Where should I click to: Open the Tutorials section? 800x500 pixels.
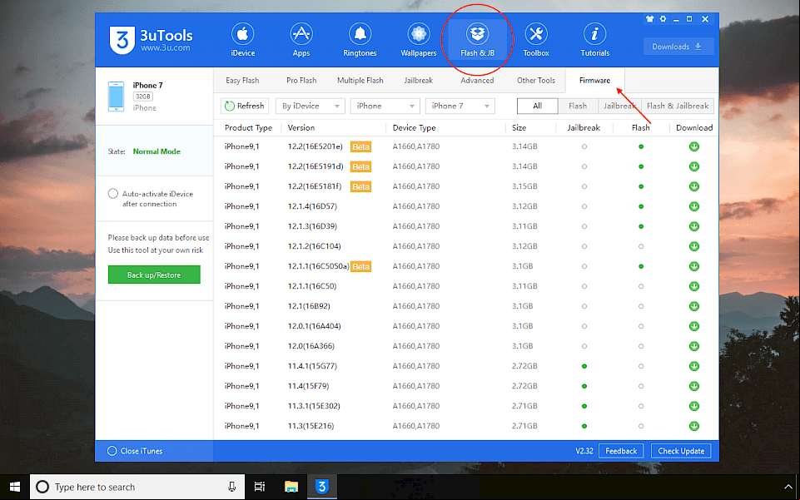point(595,40)
